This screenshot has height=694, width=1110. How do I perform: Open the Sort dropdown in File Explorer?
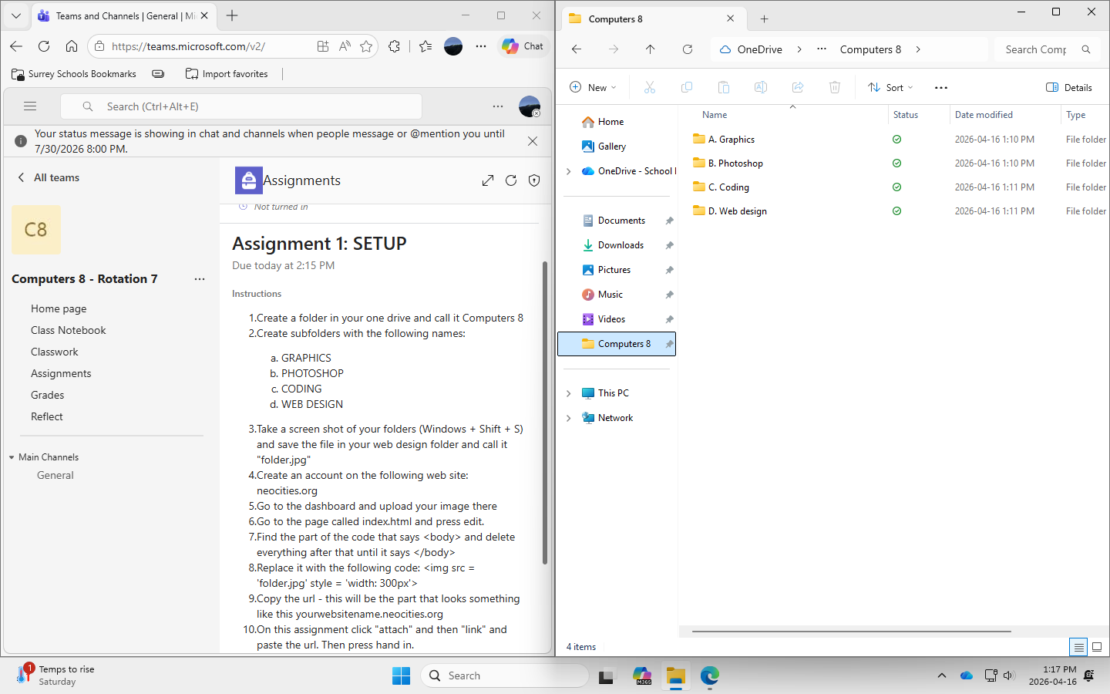pos(890,88)
